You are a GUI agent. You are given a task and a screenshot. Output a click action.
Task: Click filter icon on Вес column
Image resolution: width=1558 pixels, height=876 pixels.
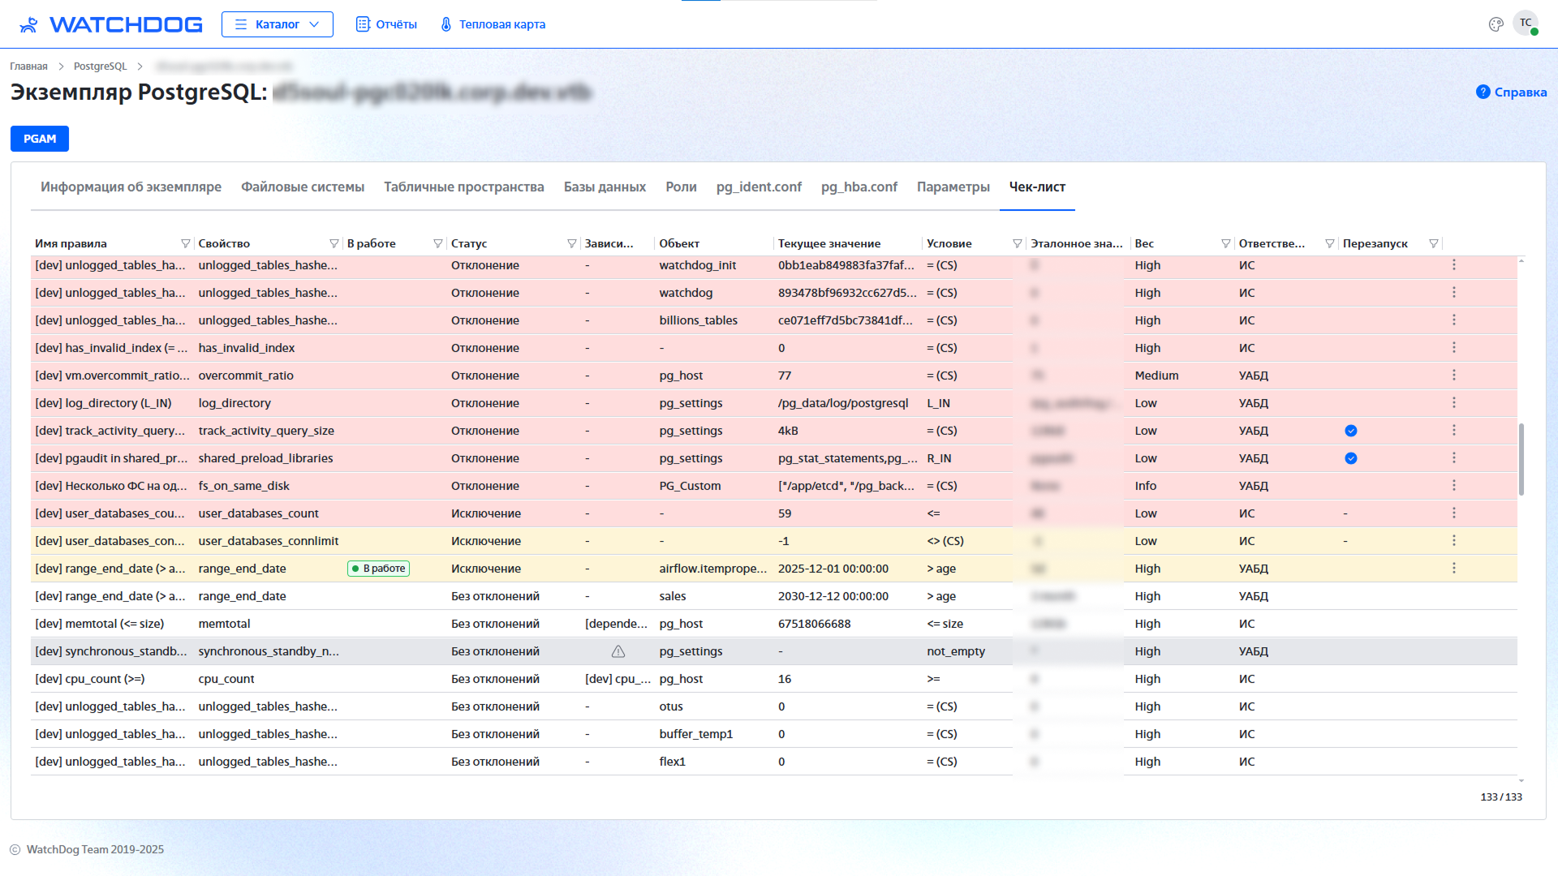point(1225,243)
